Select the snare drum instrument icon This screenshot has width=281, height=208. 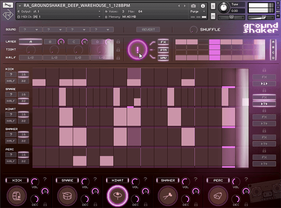(x=67, y=196)
